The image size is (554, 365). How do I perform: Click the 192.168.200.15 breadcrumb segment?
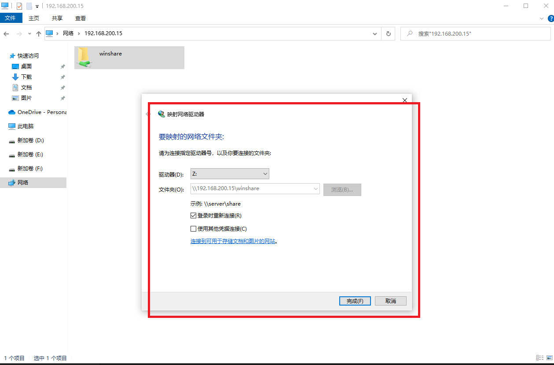103,33
